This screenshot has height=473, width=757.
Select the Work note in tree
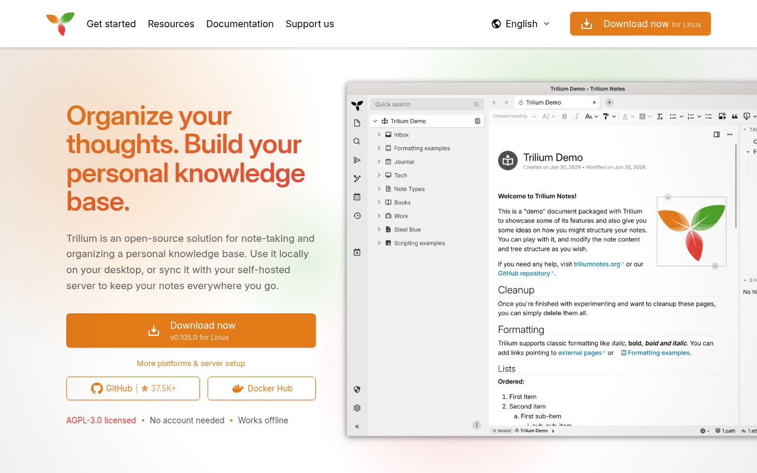point(401,216)
